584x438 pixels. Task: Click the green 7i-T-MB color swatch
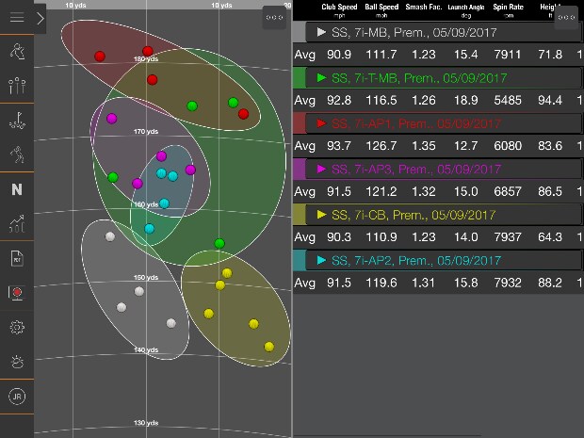[x=300, y=77]
